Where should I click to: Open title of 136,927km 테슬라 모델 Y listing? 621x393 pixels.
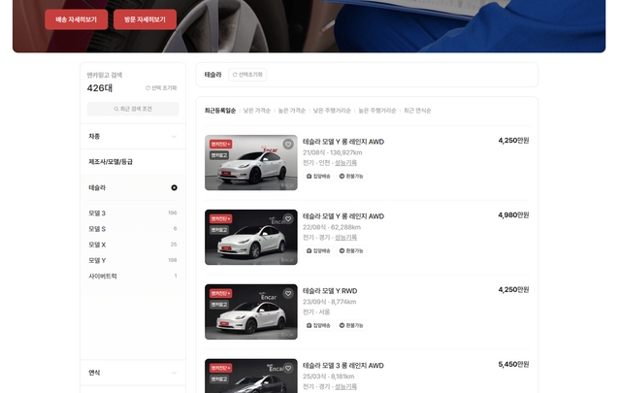(x=343, y=142)
